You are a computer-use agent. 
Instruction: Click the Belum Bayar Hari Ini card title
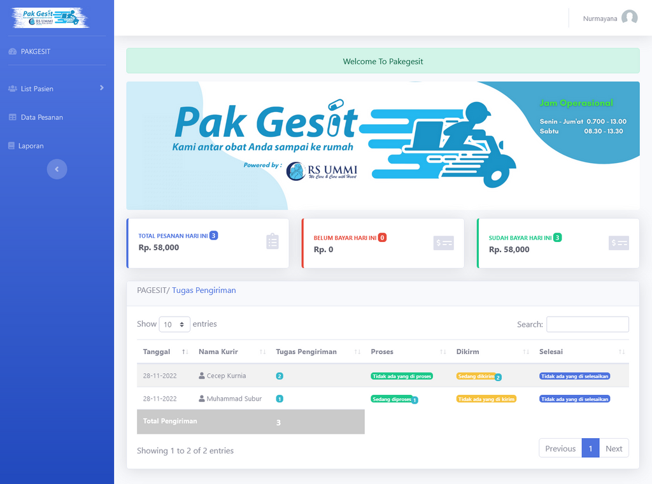pyautogui.click(x=344, y=238)
